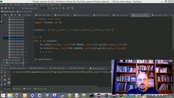Open project panel gear options
The width and height of the screenshot is (174, 98).
click(x=19, y=15)
